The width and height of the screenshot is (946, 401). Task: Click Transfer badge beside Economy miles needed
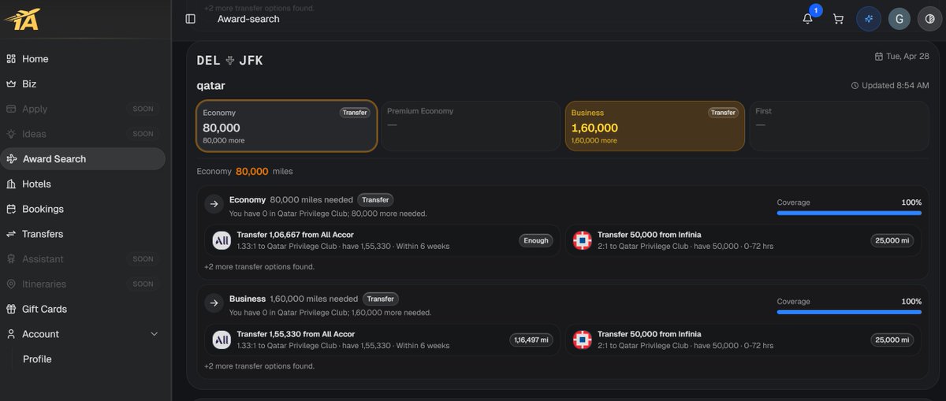pyautogui.click(x=375, y=200)
